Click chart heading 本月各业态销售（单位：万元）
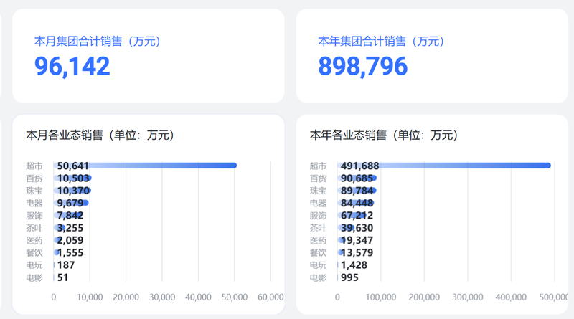 pos(100,135)
